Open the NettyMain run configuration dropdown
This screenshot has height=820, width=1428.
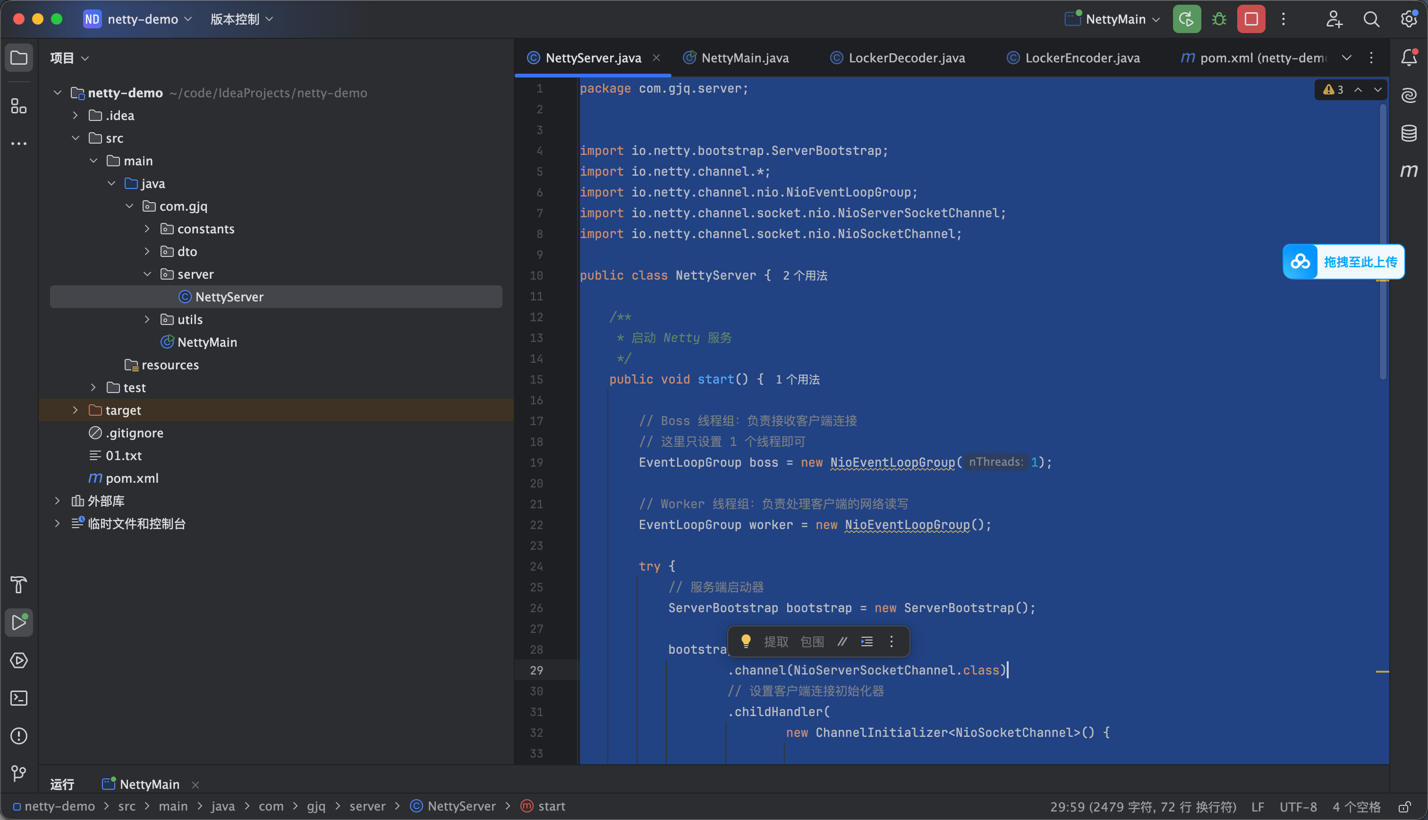coord(1112,19)
